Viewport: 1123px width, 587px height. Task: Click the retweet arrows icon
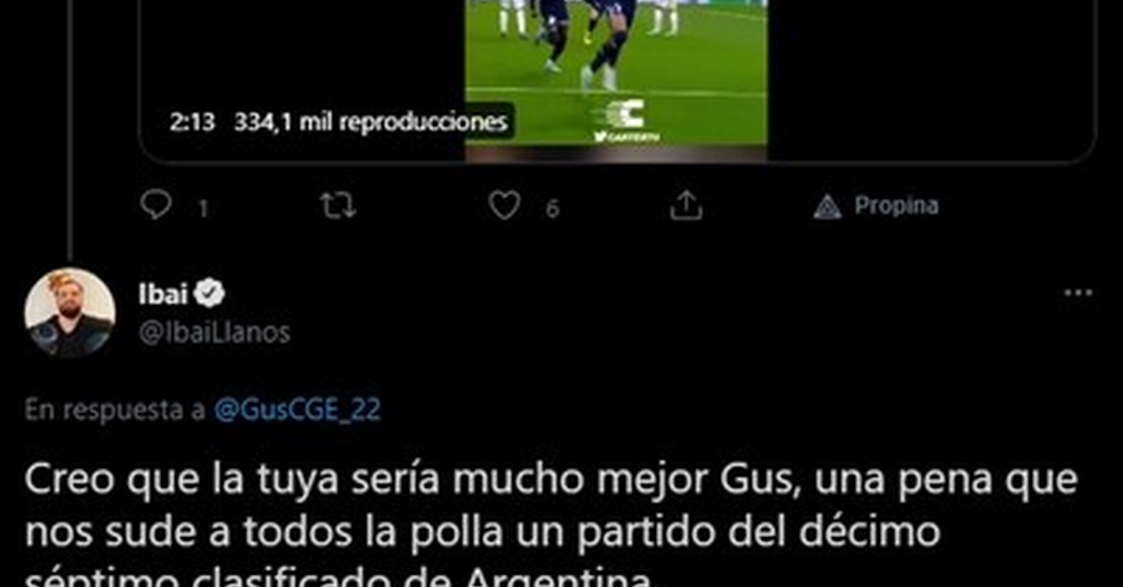click(338, 205)
